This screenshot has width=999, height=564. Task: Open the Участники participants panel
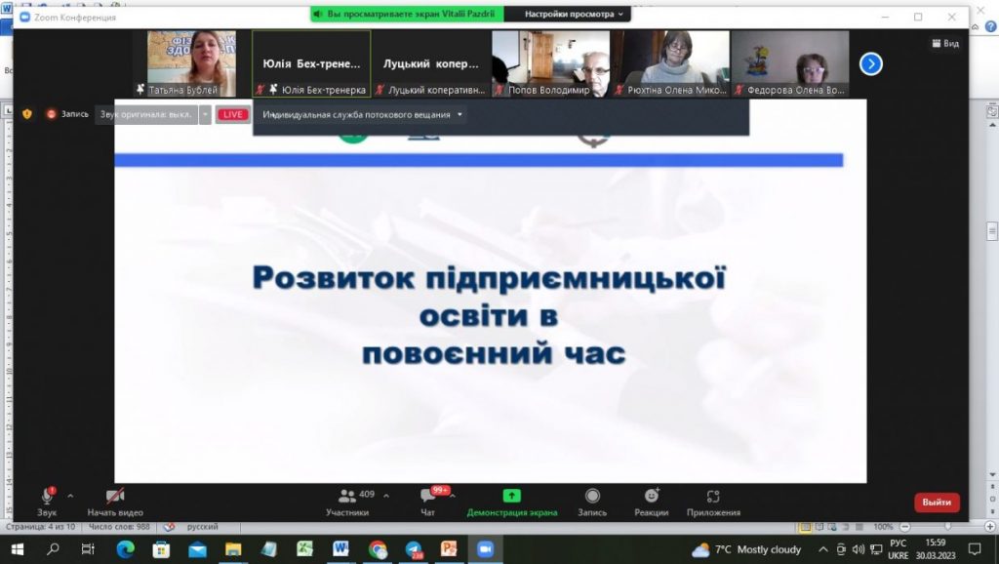(x=346, y=498)
